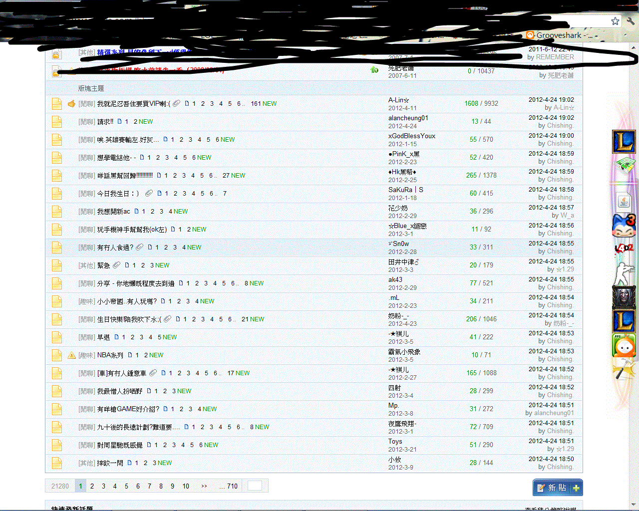The height and width of the screenshot is (511, 639).
Task: Click the attachment paperclip beside 緊急
Action: click(116, 265)
